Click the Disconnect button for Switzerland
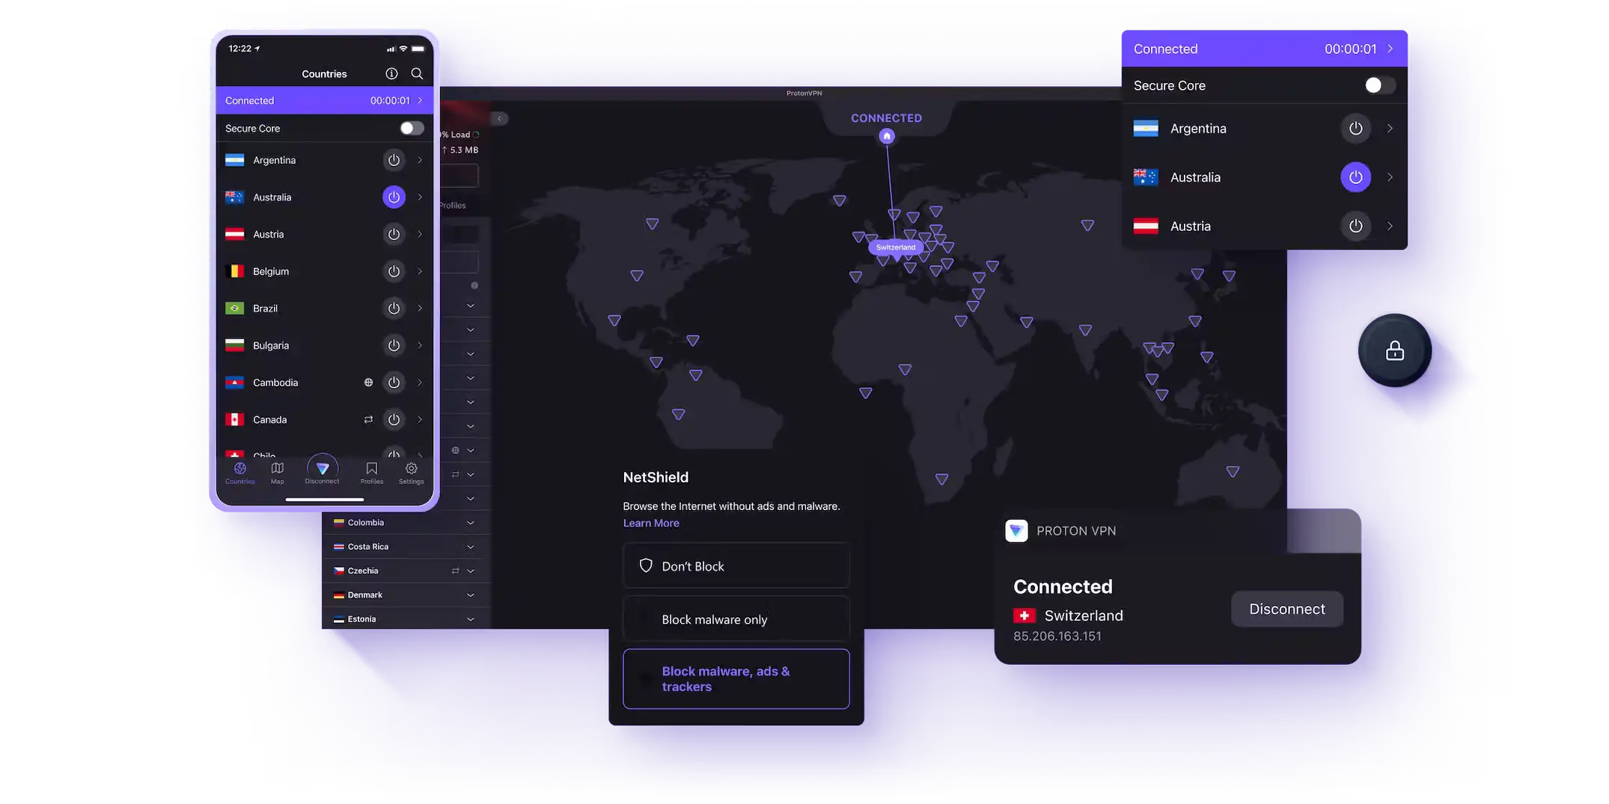This screenshot has width=1609, height=804. [1286, 610]
